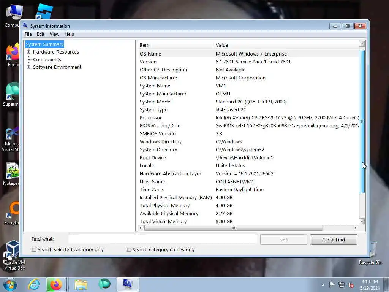Open Windows Explorer folder taskbar icon
389x292 pixels.
81,285
